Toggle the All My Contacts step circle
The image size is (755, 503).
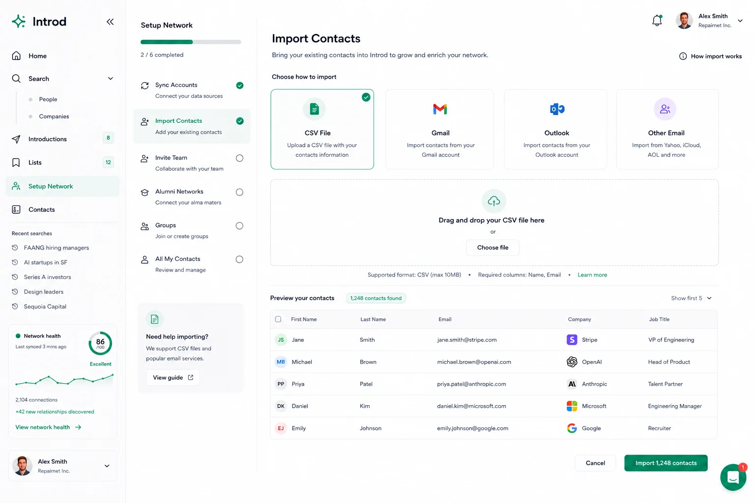tap(239, 259)
